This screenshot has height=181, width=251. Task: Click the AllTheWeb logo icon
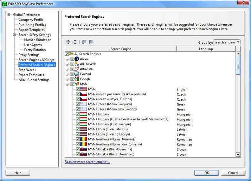(77, 64)
